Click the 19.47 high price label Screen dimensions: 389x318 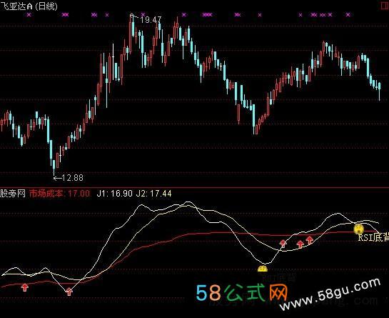[151, 20]
